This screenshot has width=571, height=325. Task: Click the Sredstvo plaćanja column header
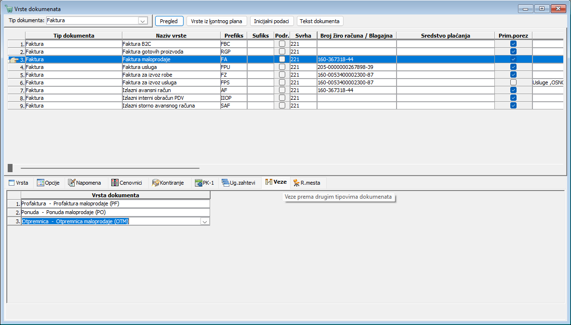[x=445, y=36]
